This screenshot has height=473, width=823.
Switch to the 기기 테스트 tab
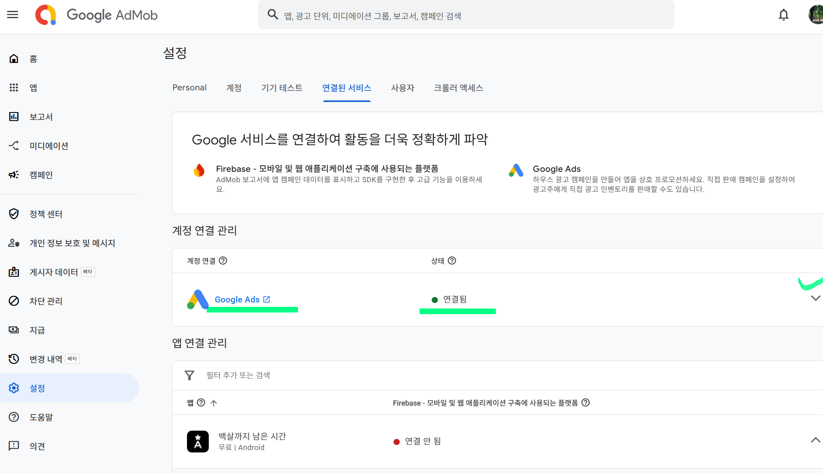281,88
